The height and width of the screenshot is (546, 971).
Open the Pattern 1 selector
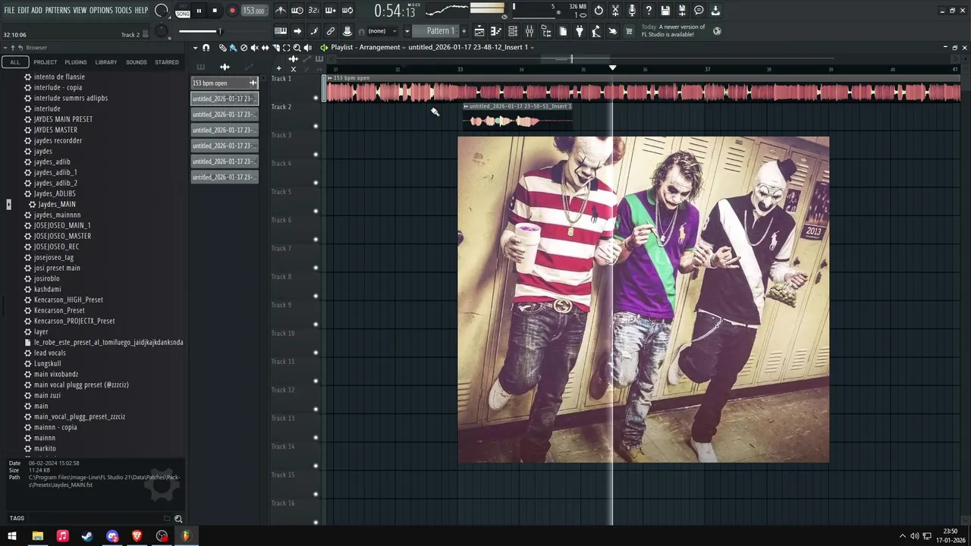[438, 31]
